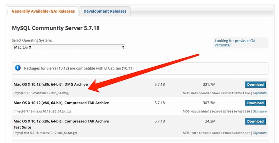Switch to Generally Available (GA) Releases tab
Image resolution: width=279 pixels, height=143 pixels.
click(43, 11)
